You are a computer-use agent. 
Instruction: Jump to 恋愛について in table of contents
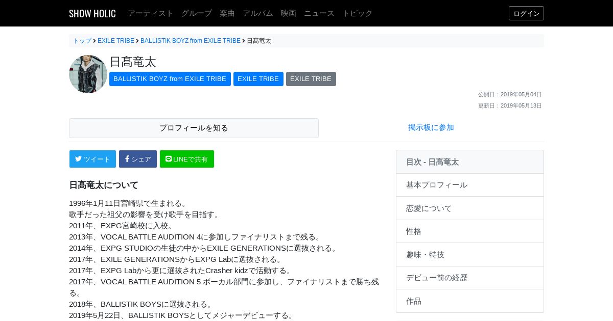pos(470,208)
